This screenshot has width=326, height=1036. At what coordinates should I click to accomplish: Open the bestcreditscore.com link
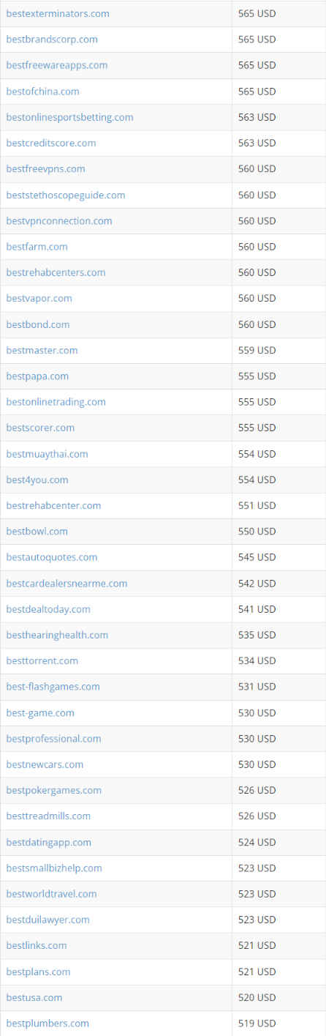point(51,143)
